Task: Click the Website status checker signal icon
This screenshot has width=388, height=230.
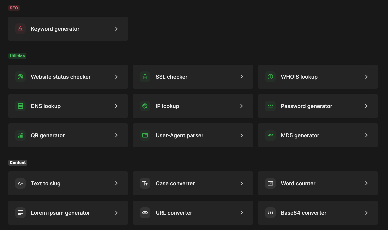Action: pyautogui.click(x=20, y=77)
